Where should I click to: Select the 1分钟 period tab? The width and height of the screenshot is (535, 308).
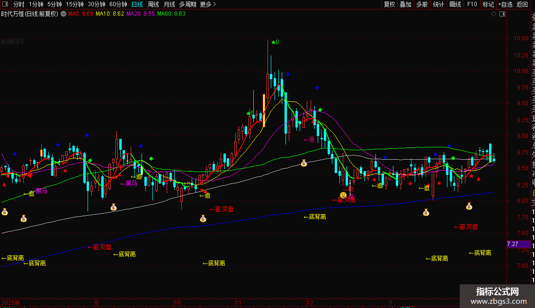coord(36,4)
